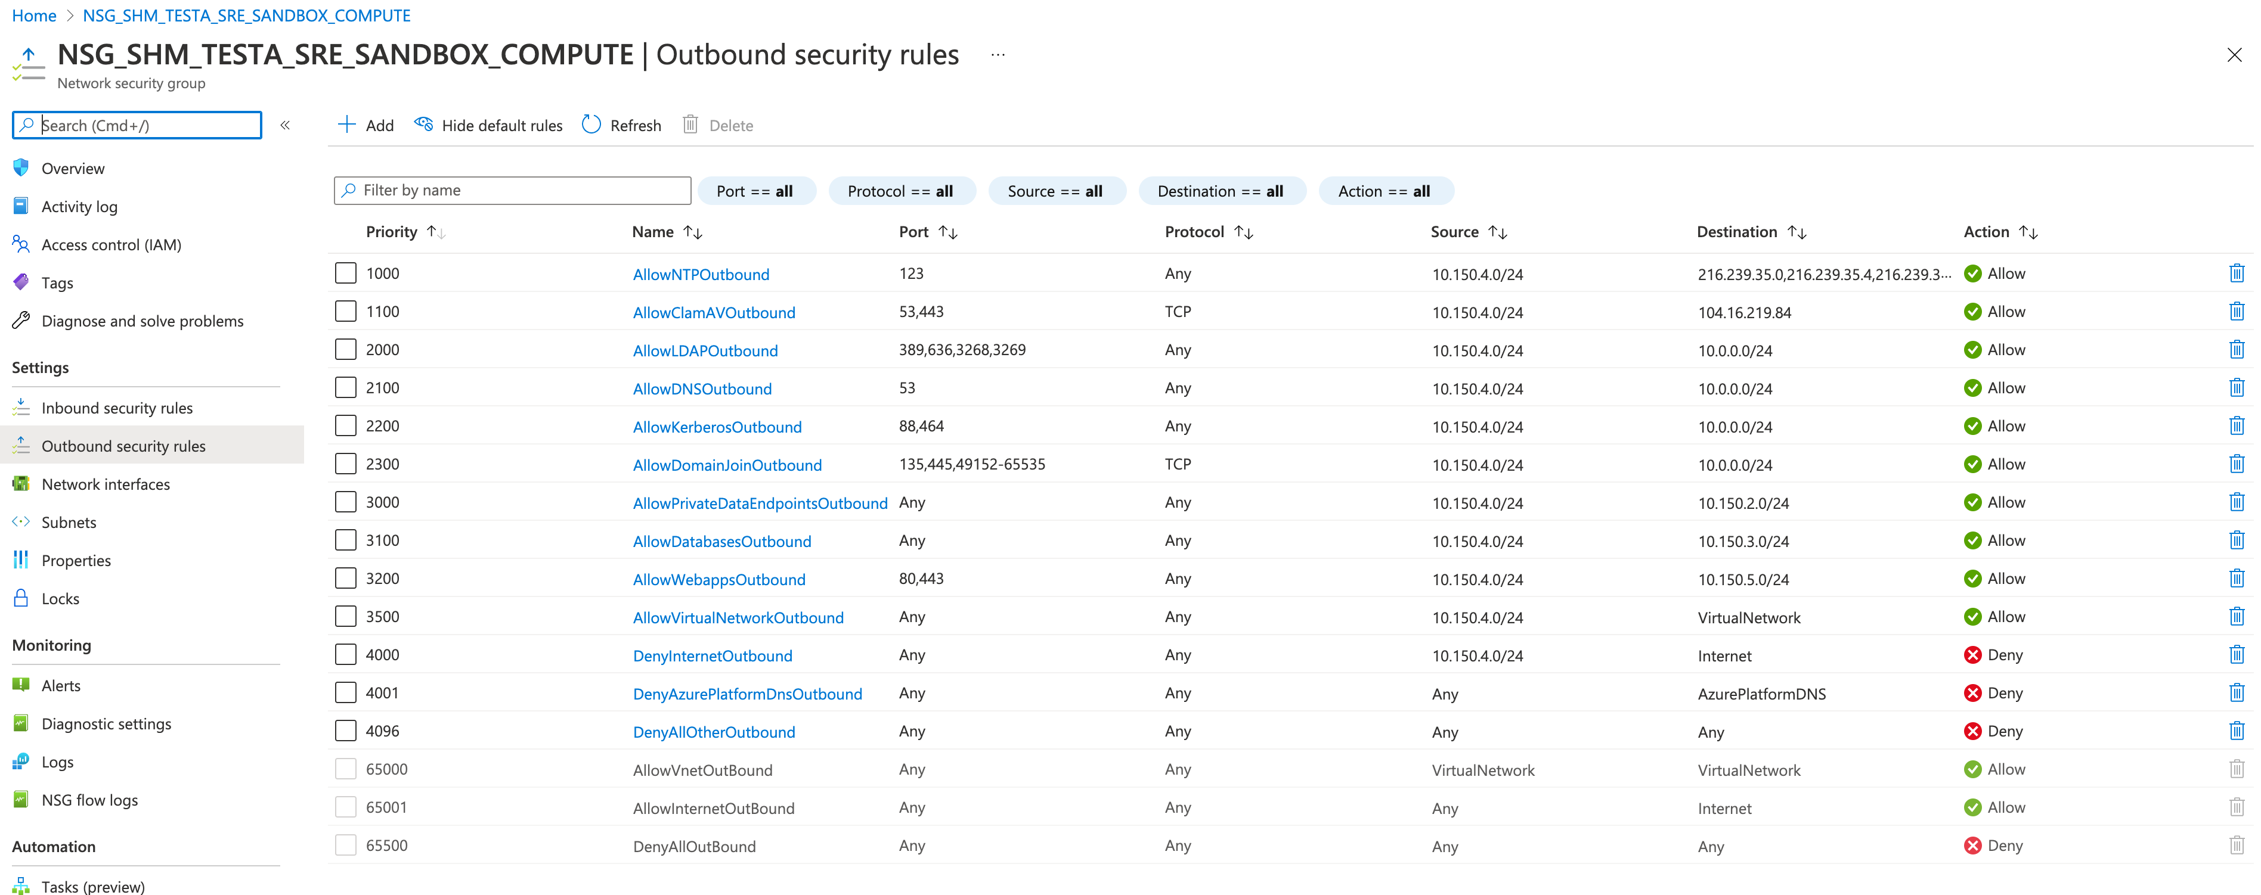Open Logs under Monitoring
This screenshot has height=895, width=2261.
[x=57, y=762]
